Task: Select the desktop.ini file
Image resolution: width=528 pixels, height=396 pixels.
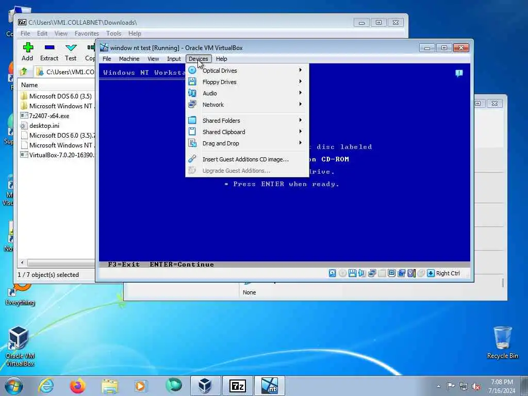Action: coord(40,126)
